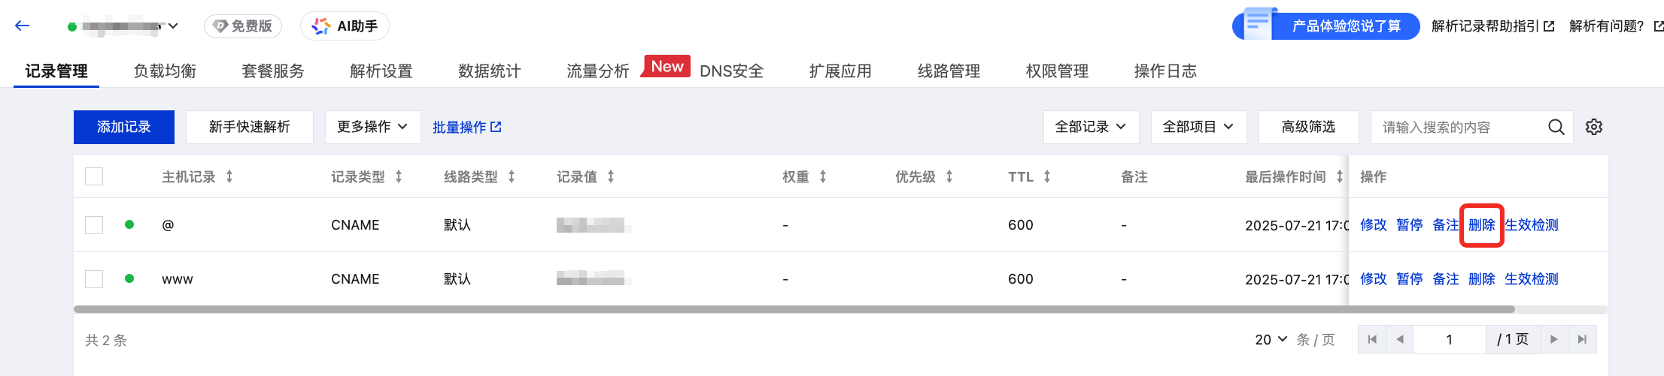Go to the first page arrow
1664x376 pixels.
coord(1372,339)
